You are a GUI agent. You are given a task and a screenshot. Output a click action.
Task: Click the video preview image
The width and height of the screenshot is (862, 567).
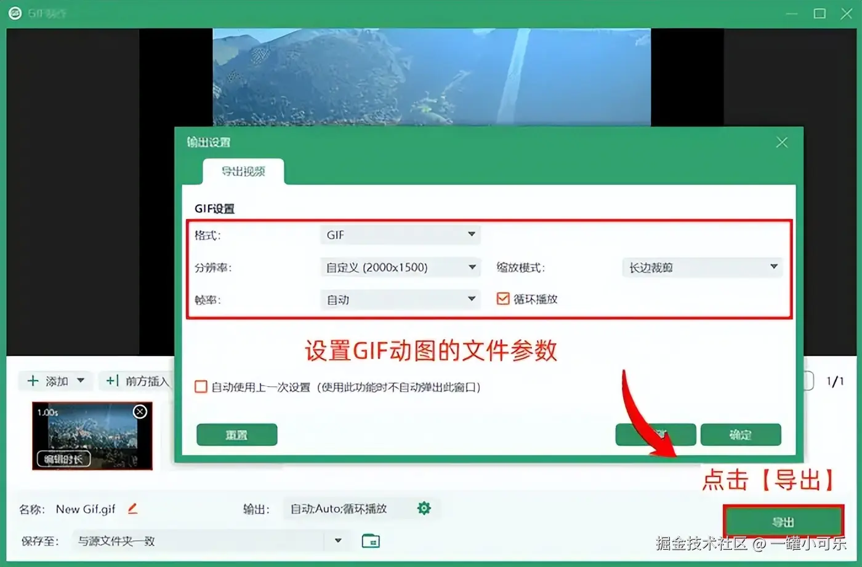point(432,77)
